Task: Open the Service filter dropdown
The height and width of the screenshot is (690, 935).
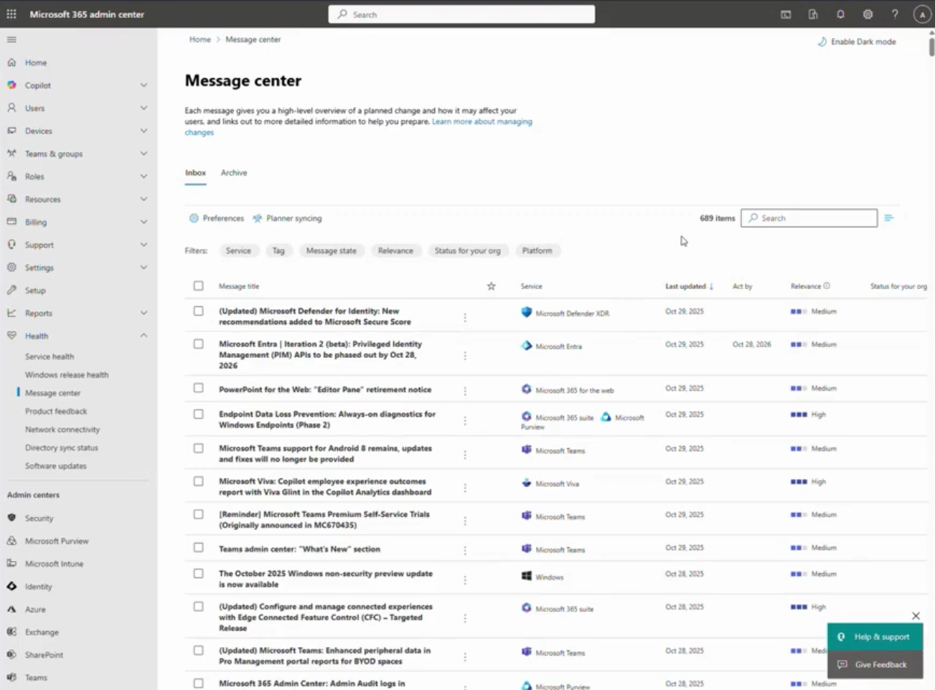Action: 238,251
